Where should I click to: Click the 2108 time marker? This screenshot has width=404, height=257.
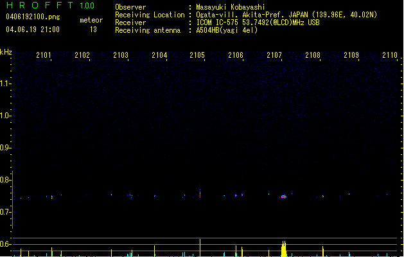click(x=313, y=55)
